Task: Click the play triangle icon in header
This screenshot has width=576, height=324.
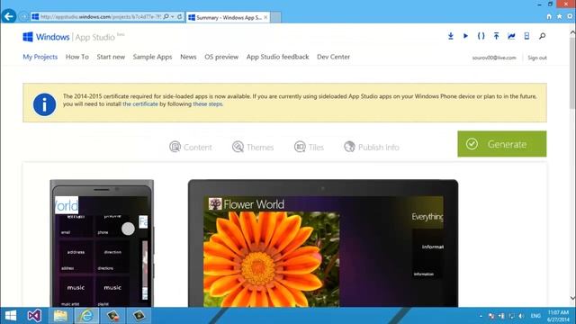Action: pyautogui.click(x=465, y=36)
